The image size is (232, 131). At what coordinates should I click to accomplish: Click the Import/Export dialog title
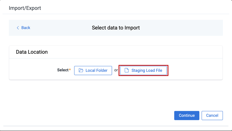(x=25, y=8)
